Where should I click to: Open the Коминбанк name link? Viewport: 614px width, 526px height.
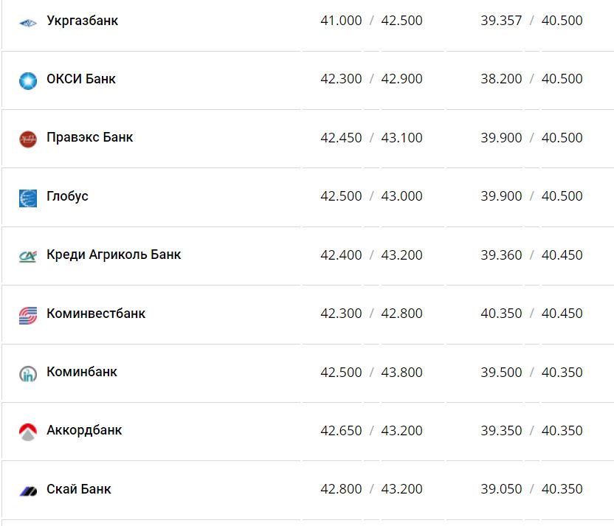(81, 372)
